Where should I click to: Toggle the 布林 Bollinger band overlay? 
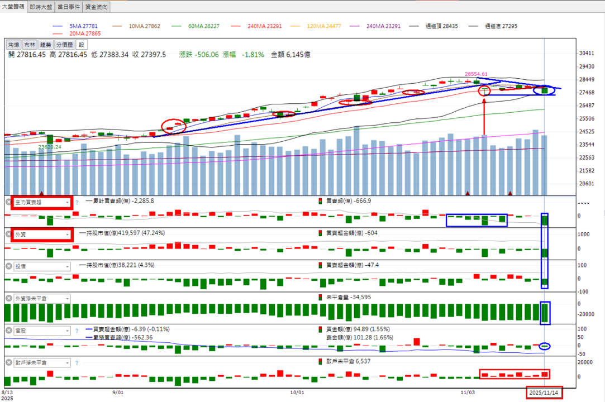pyautogui.click(x=30, y=45)
